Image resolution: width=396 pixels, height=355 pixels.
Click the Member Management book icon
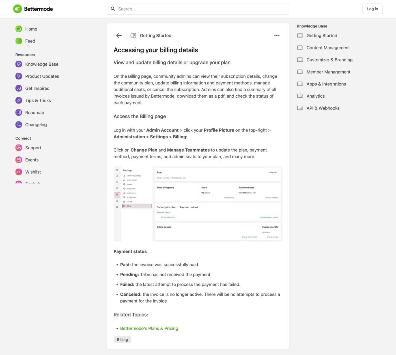click(x=300, y=72)
